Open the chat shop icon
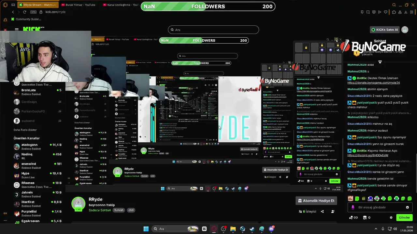Image resolution: width=417 pixels, height=234 pixels. [365, 218]
